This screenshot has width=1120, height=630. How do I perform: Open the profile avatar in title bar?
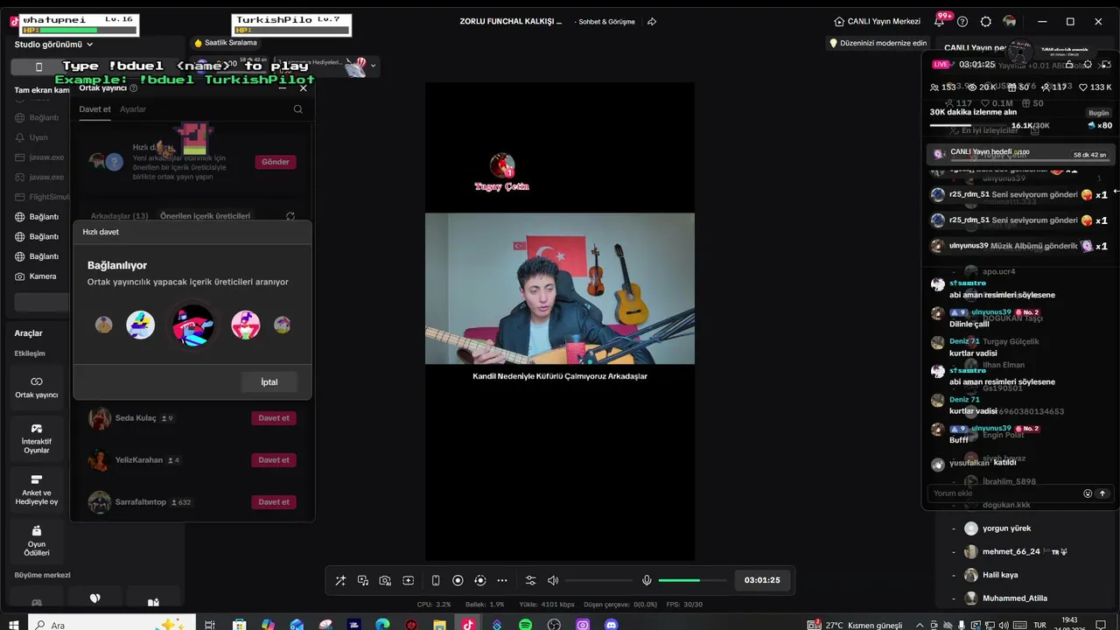pos(1010,21)
